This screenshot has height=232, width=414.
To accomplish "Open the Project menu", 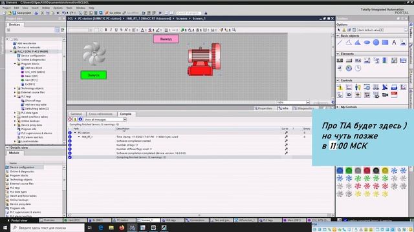I will click(6, 8).
